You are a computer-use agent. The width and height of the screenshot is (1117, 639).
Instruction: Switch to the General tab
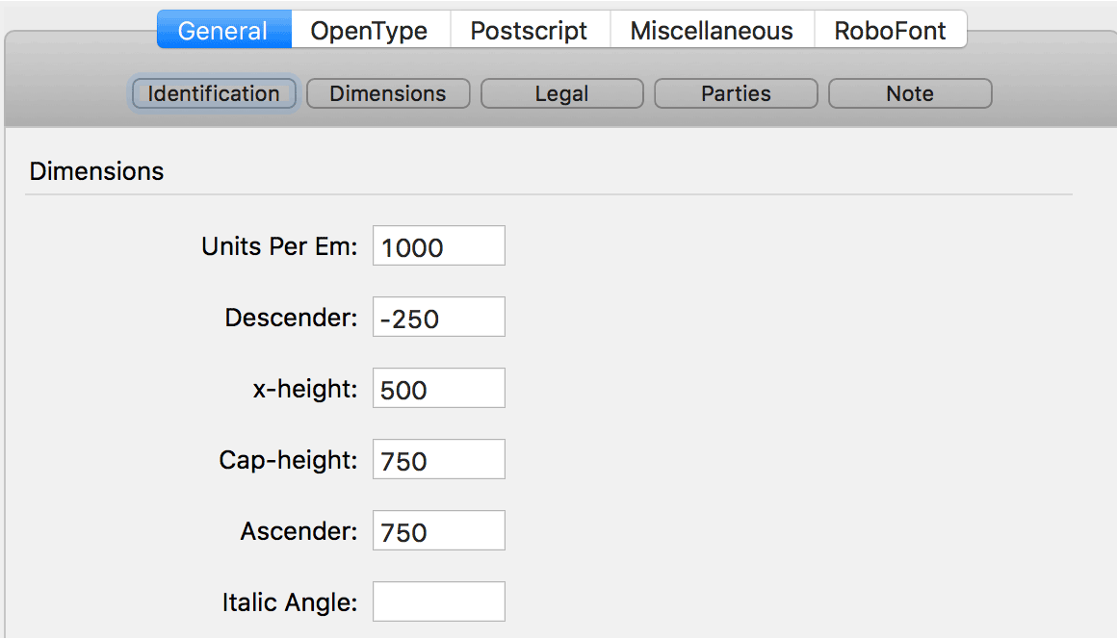pos(224,30)
